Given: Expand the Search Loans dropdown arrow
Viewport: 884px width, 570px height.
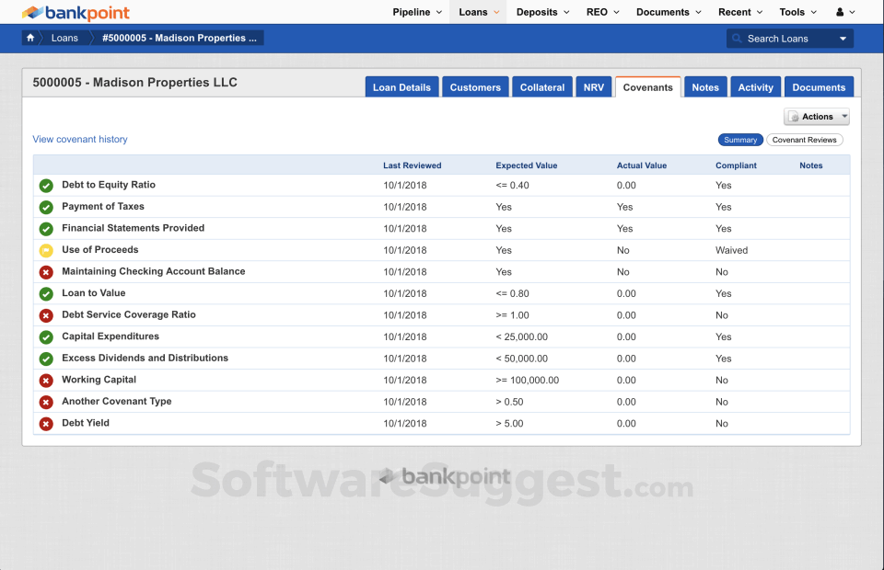Looking at the screenshot, I should click(x=843, y=39).
